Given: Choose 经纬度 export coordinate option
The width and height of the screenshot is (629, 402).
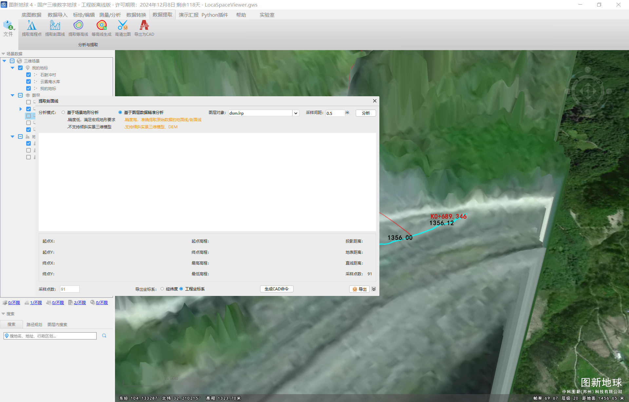Looking at the screenshot, I should 162,289.
